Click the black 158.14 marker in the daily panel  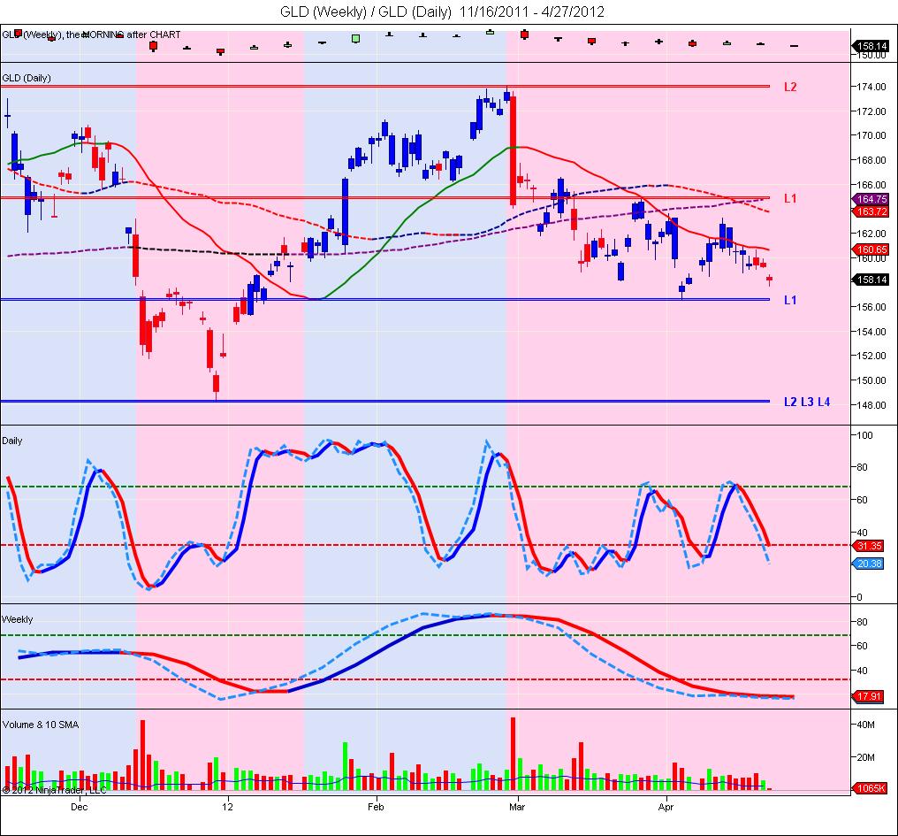click(871, 280)
